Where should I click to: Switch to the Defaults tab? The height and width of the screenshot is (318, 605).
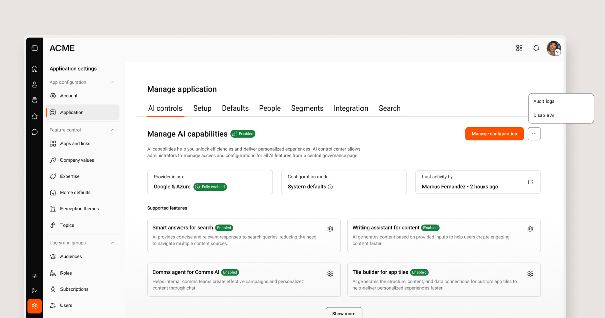235,108
